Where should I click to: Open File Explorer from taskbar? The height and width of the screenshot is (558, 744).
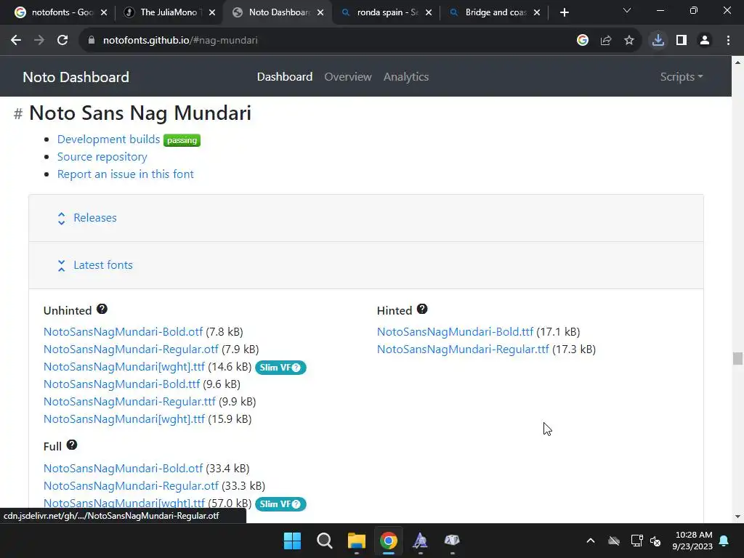tap(356, 541)
